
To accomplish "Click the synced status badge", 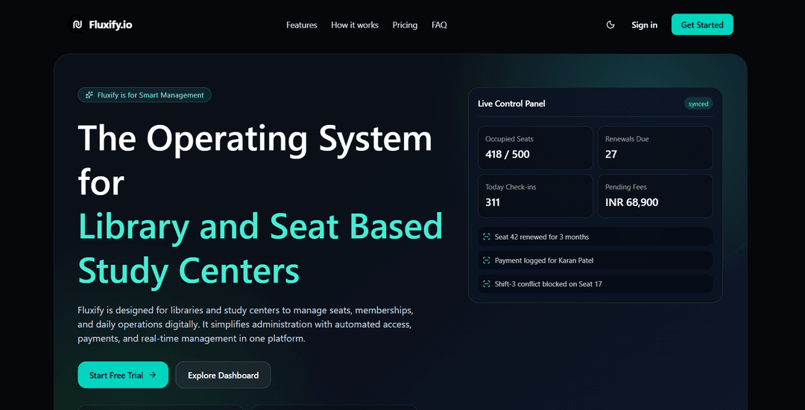I will tap(698, 103).
